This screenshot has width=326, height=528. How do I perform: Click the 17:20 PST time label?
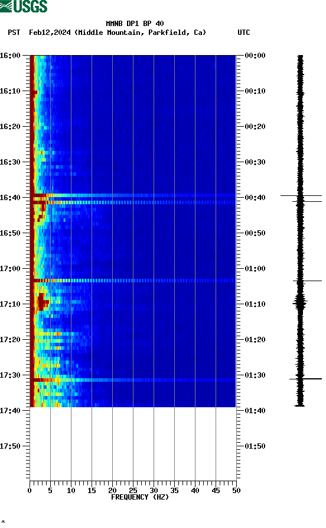tap(10, 339)
